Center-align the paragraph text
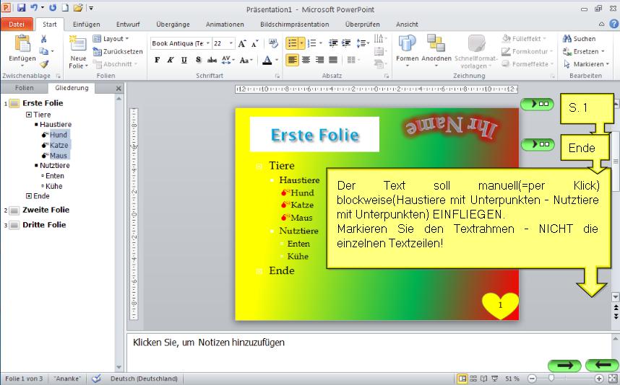Viewport: 620px width, 385px height. pyautogui.click(x=306, y=61)
